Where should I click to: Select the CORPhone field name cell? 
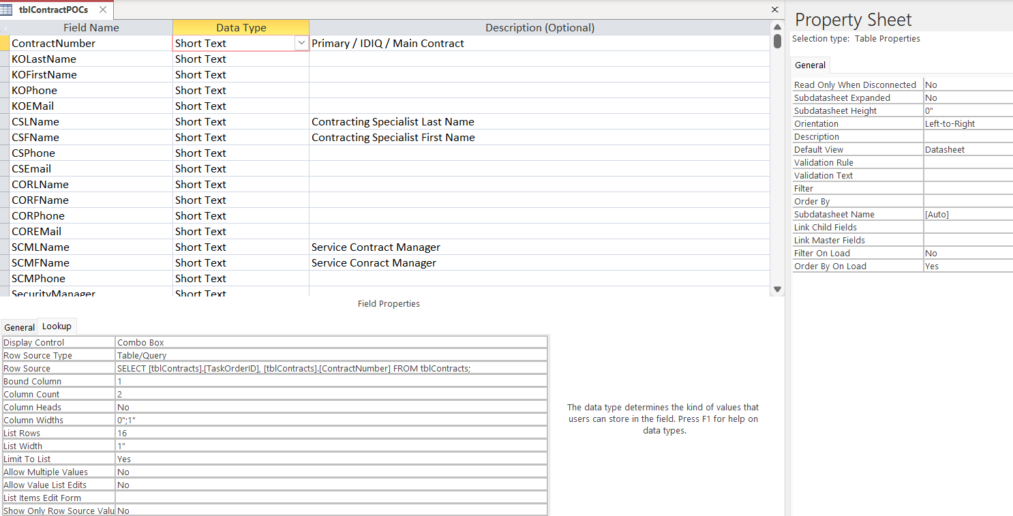click(x=91, y=216)
